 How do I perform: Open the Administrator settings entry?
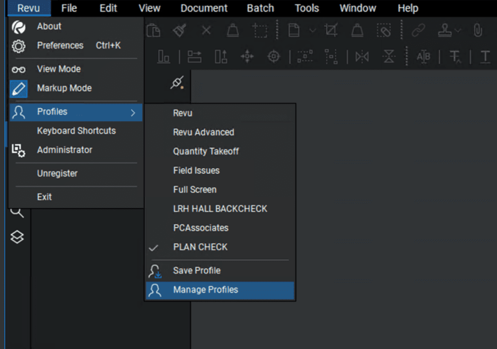point(76,150)
